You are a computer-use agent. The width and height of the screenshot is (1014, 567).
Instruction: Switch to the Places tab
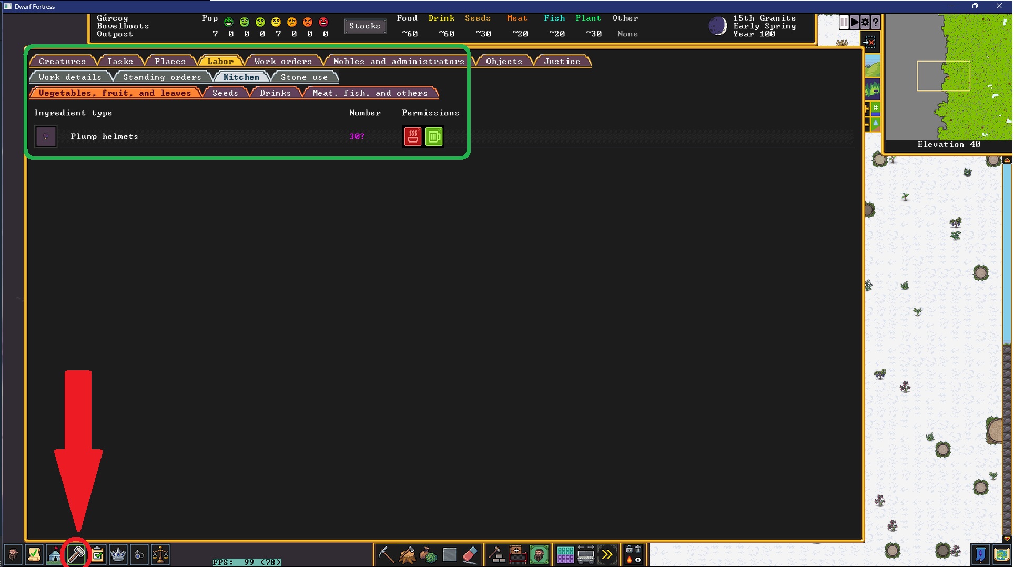[170, 61]
